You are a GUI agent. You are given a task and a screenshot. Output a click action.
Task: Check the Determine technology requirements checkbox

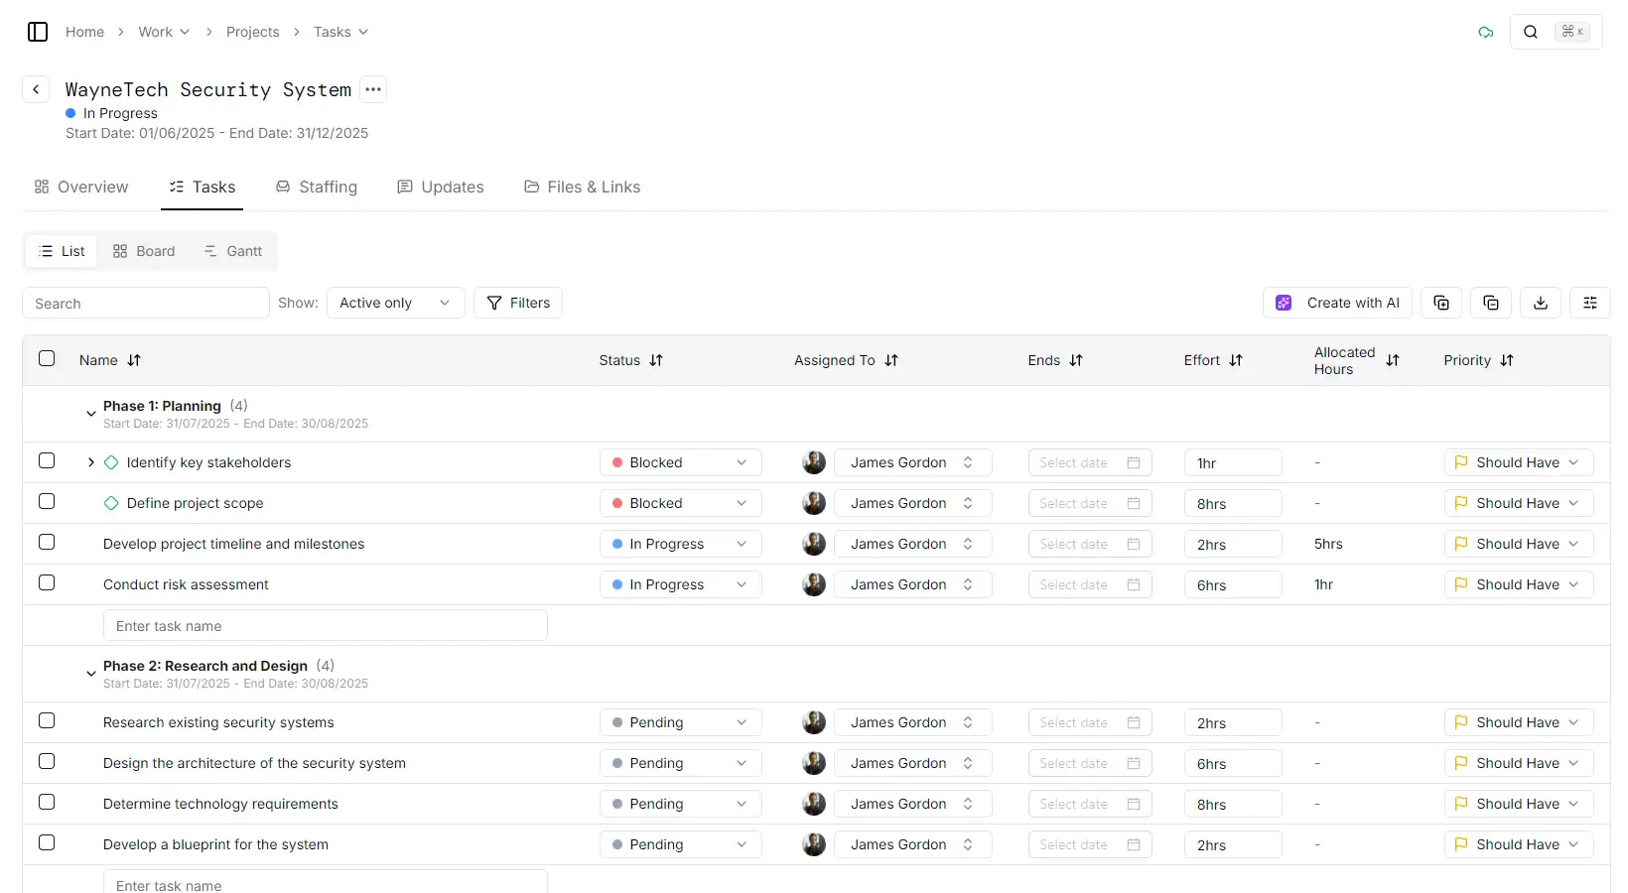(47, 802)
